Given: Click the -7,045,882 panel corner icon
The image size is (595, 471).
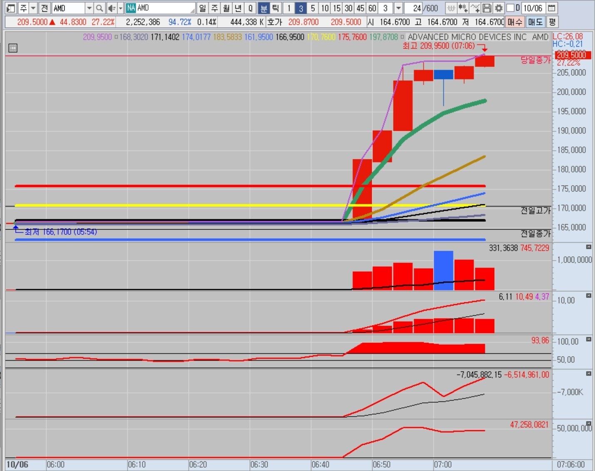Looking at the screenshot, I should click(588, 374).
